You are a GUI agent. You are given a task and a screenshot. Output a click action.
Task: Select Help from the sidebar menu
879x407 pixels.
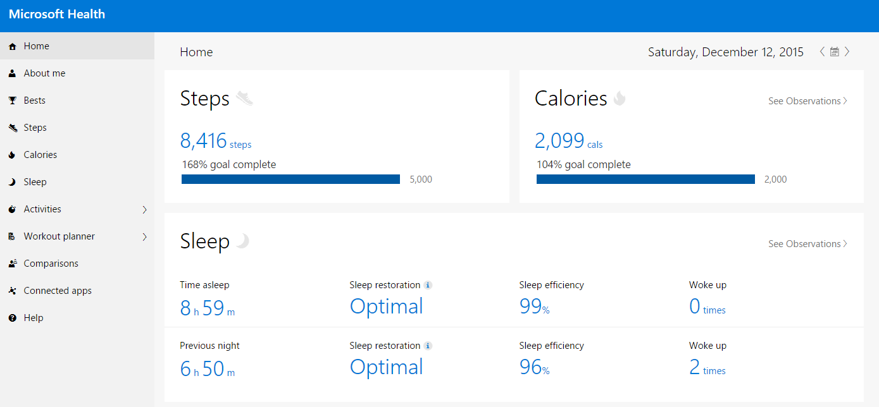coord(33,317)
